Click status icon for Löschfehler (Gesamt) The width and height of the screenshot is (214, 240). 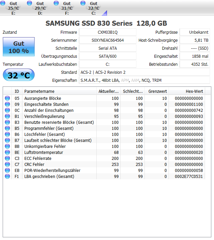(x=7, y=134)
